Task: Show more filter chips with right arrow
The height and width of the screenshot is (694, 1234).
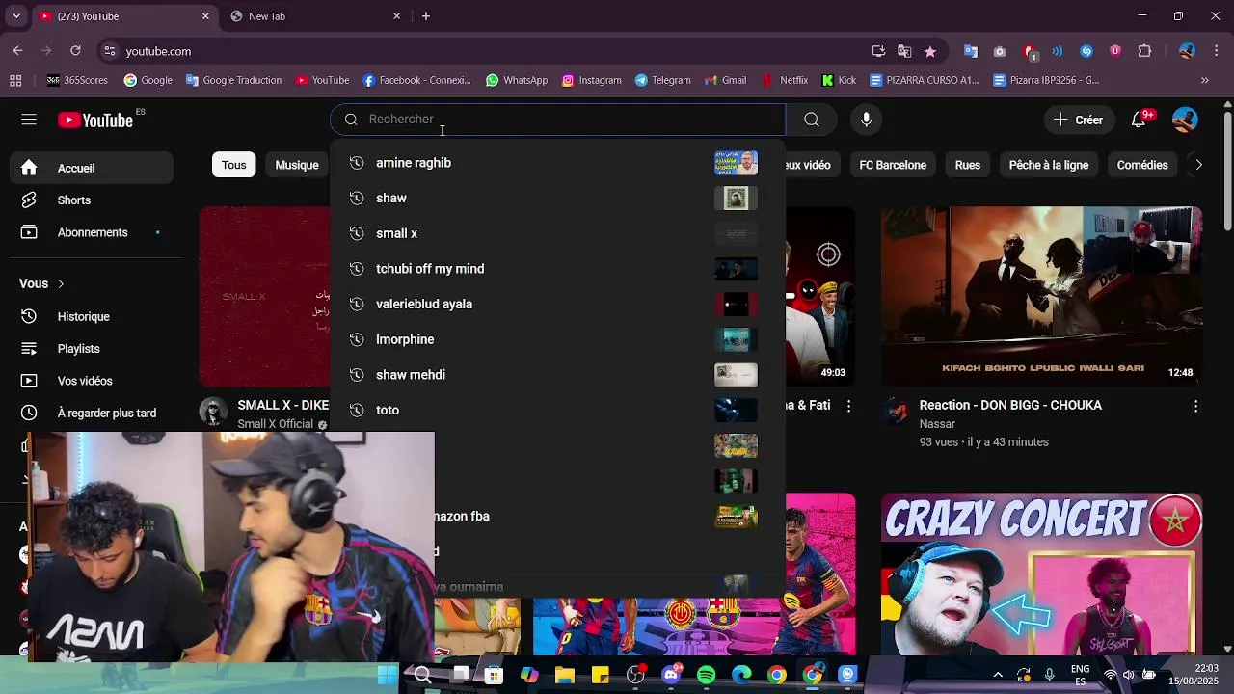Action: click(x=1198, y=165)
